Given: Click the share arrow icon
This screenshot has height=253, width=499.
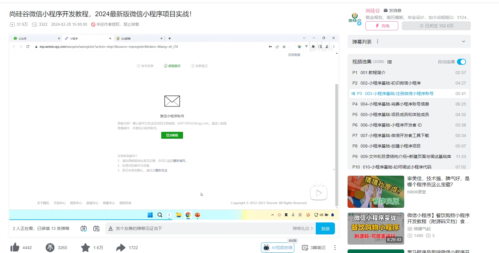Looking at the screenshot, I should pos(121,248).
